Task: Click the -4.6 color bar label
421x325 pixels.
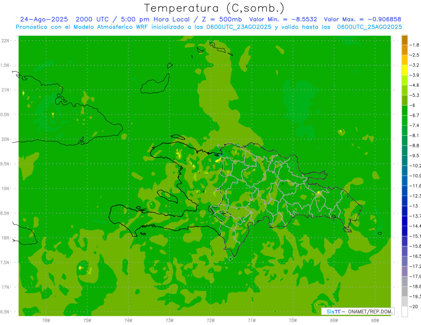Action: point(414,85)
